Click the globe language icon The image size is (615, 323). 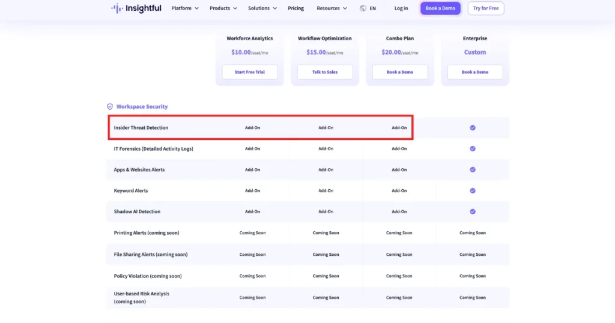tap(363, 8)
